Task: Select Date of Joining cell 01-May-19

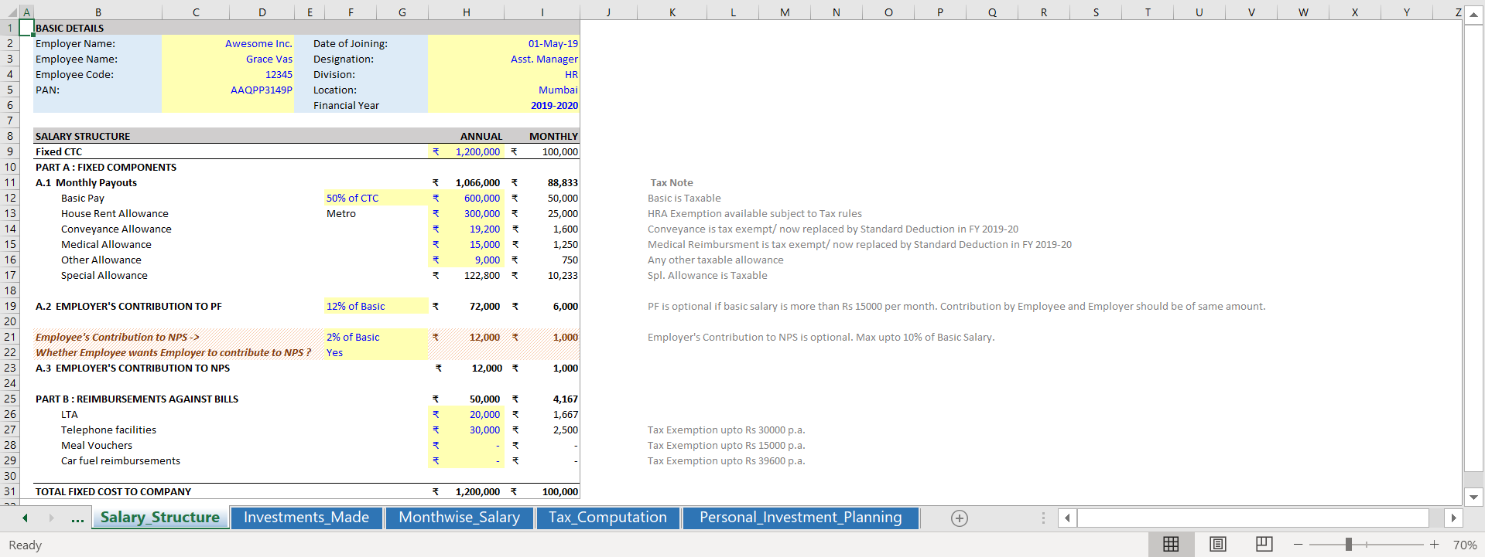Action: click(x=553, y=44)
